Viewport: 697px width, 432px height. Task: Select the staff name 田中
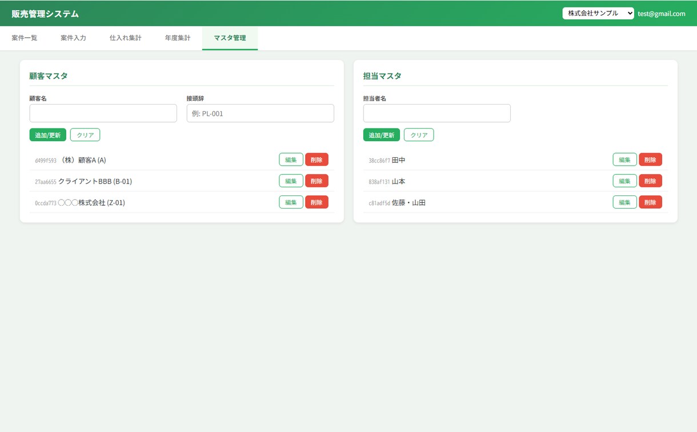point(399,160)
